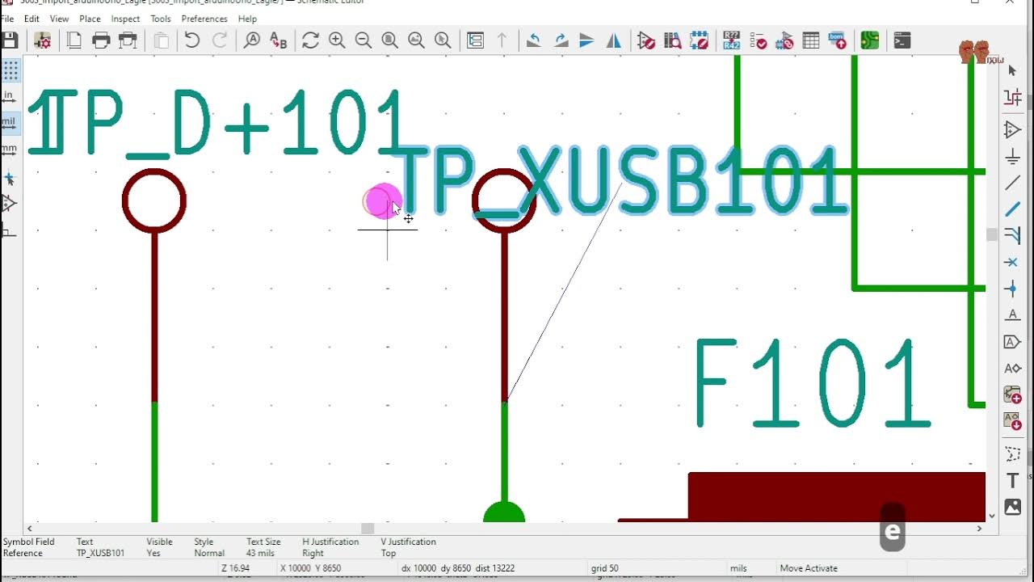Open the PCB editor green board icon
This screenshot has height=582, width=1034.
click(x=870, y=40)
